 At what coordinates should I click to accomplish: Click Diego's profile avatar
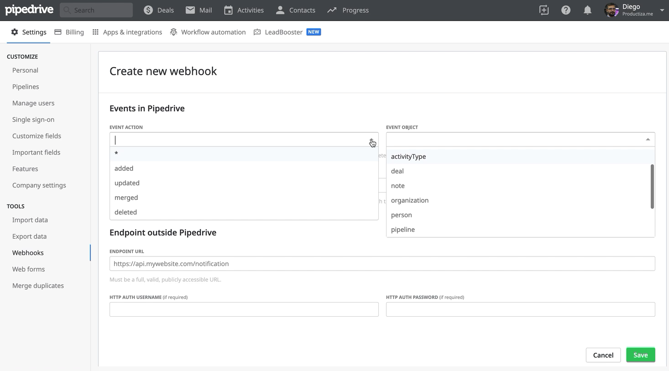click(x=611, y=10)
